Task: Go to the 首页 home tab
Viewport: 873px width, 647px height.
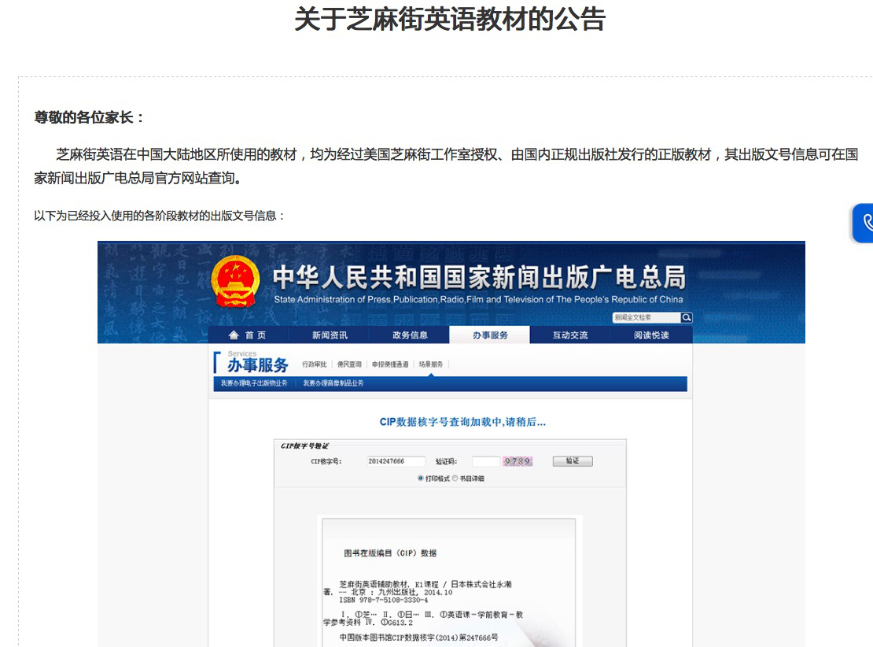Action: (x=249, y=335)
